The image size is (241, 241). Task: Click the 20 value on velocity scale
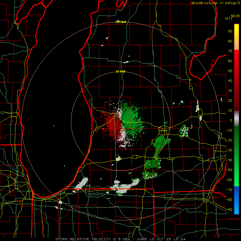230,101
